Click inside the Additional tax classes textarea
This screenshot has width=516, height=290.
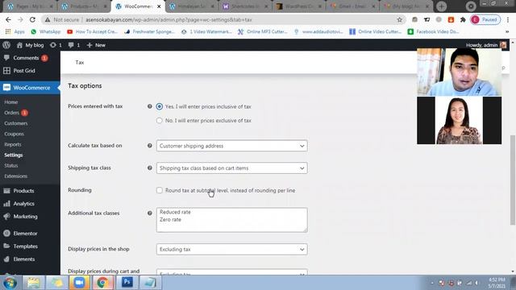[x=231, y=220]
